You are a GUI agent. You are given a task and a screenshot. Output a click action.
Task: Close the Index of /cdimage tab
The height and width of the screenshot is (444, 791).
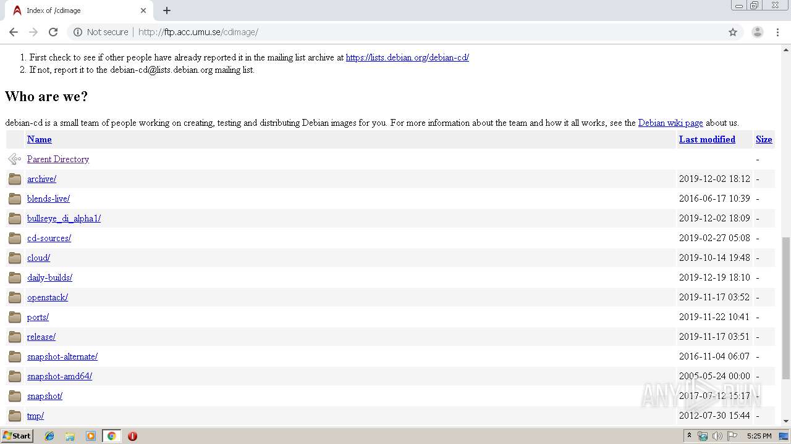click(143, 10)
